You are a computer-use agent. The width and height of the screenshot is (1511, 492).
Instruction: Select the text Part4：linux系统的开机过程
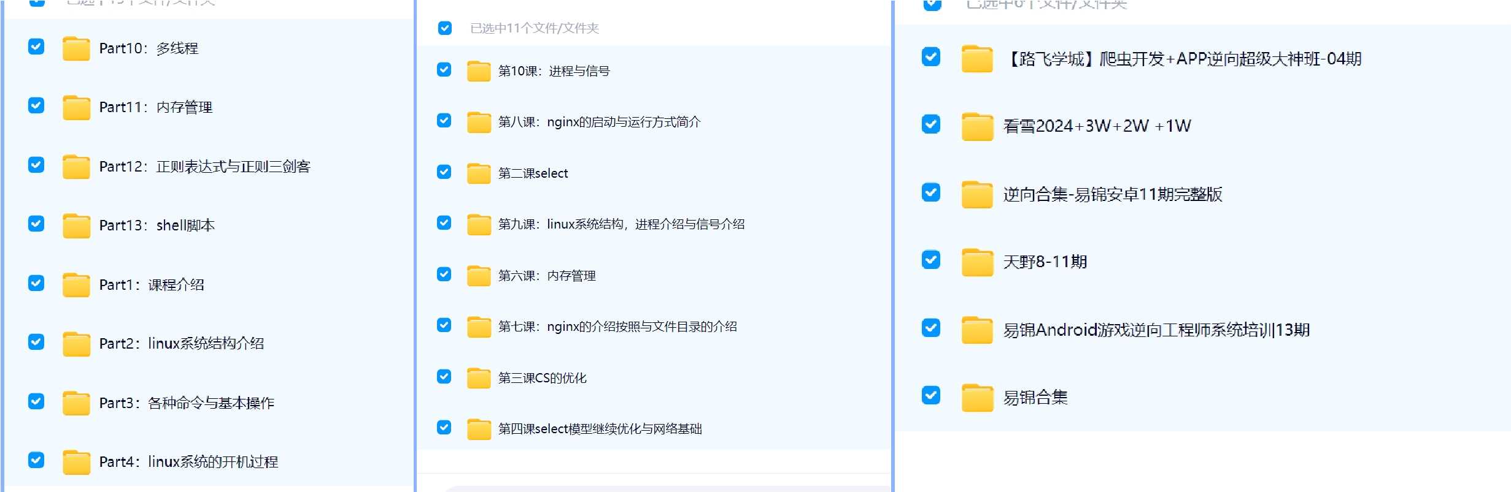tap(188, 462)
